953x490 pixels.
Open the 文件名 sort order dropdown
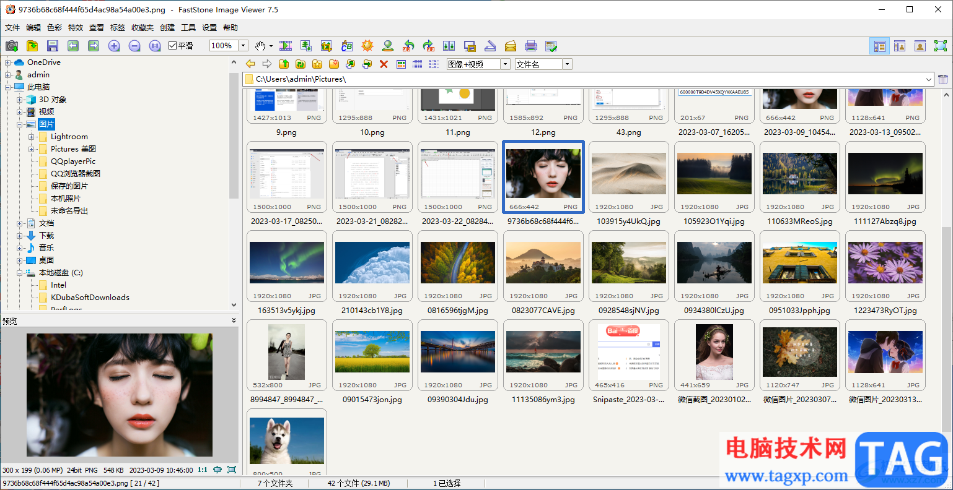(568, 64)
